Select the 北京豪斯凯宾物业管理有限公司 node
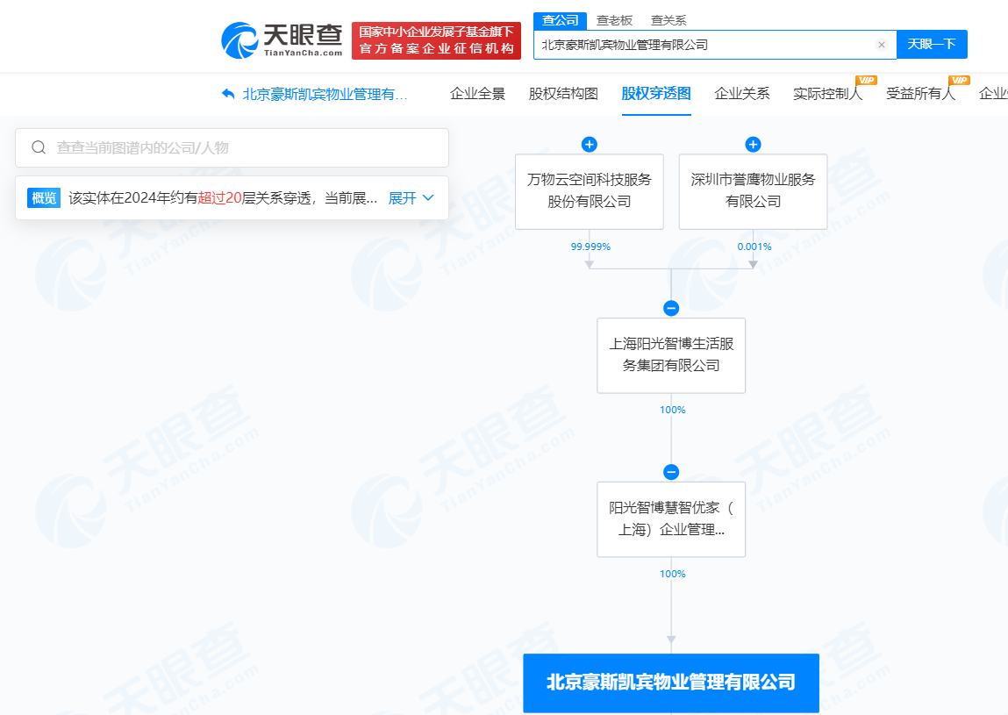This screenshot has height=715, width=1008. pos(671,683)
